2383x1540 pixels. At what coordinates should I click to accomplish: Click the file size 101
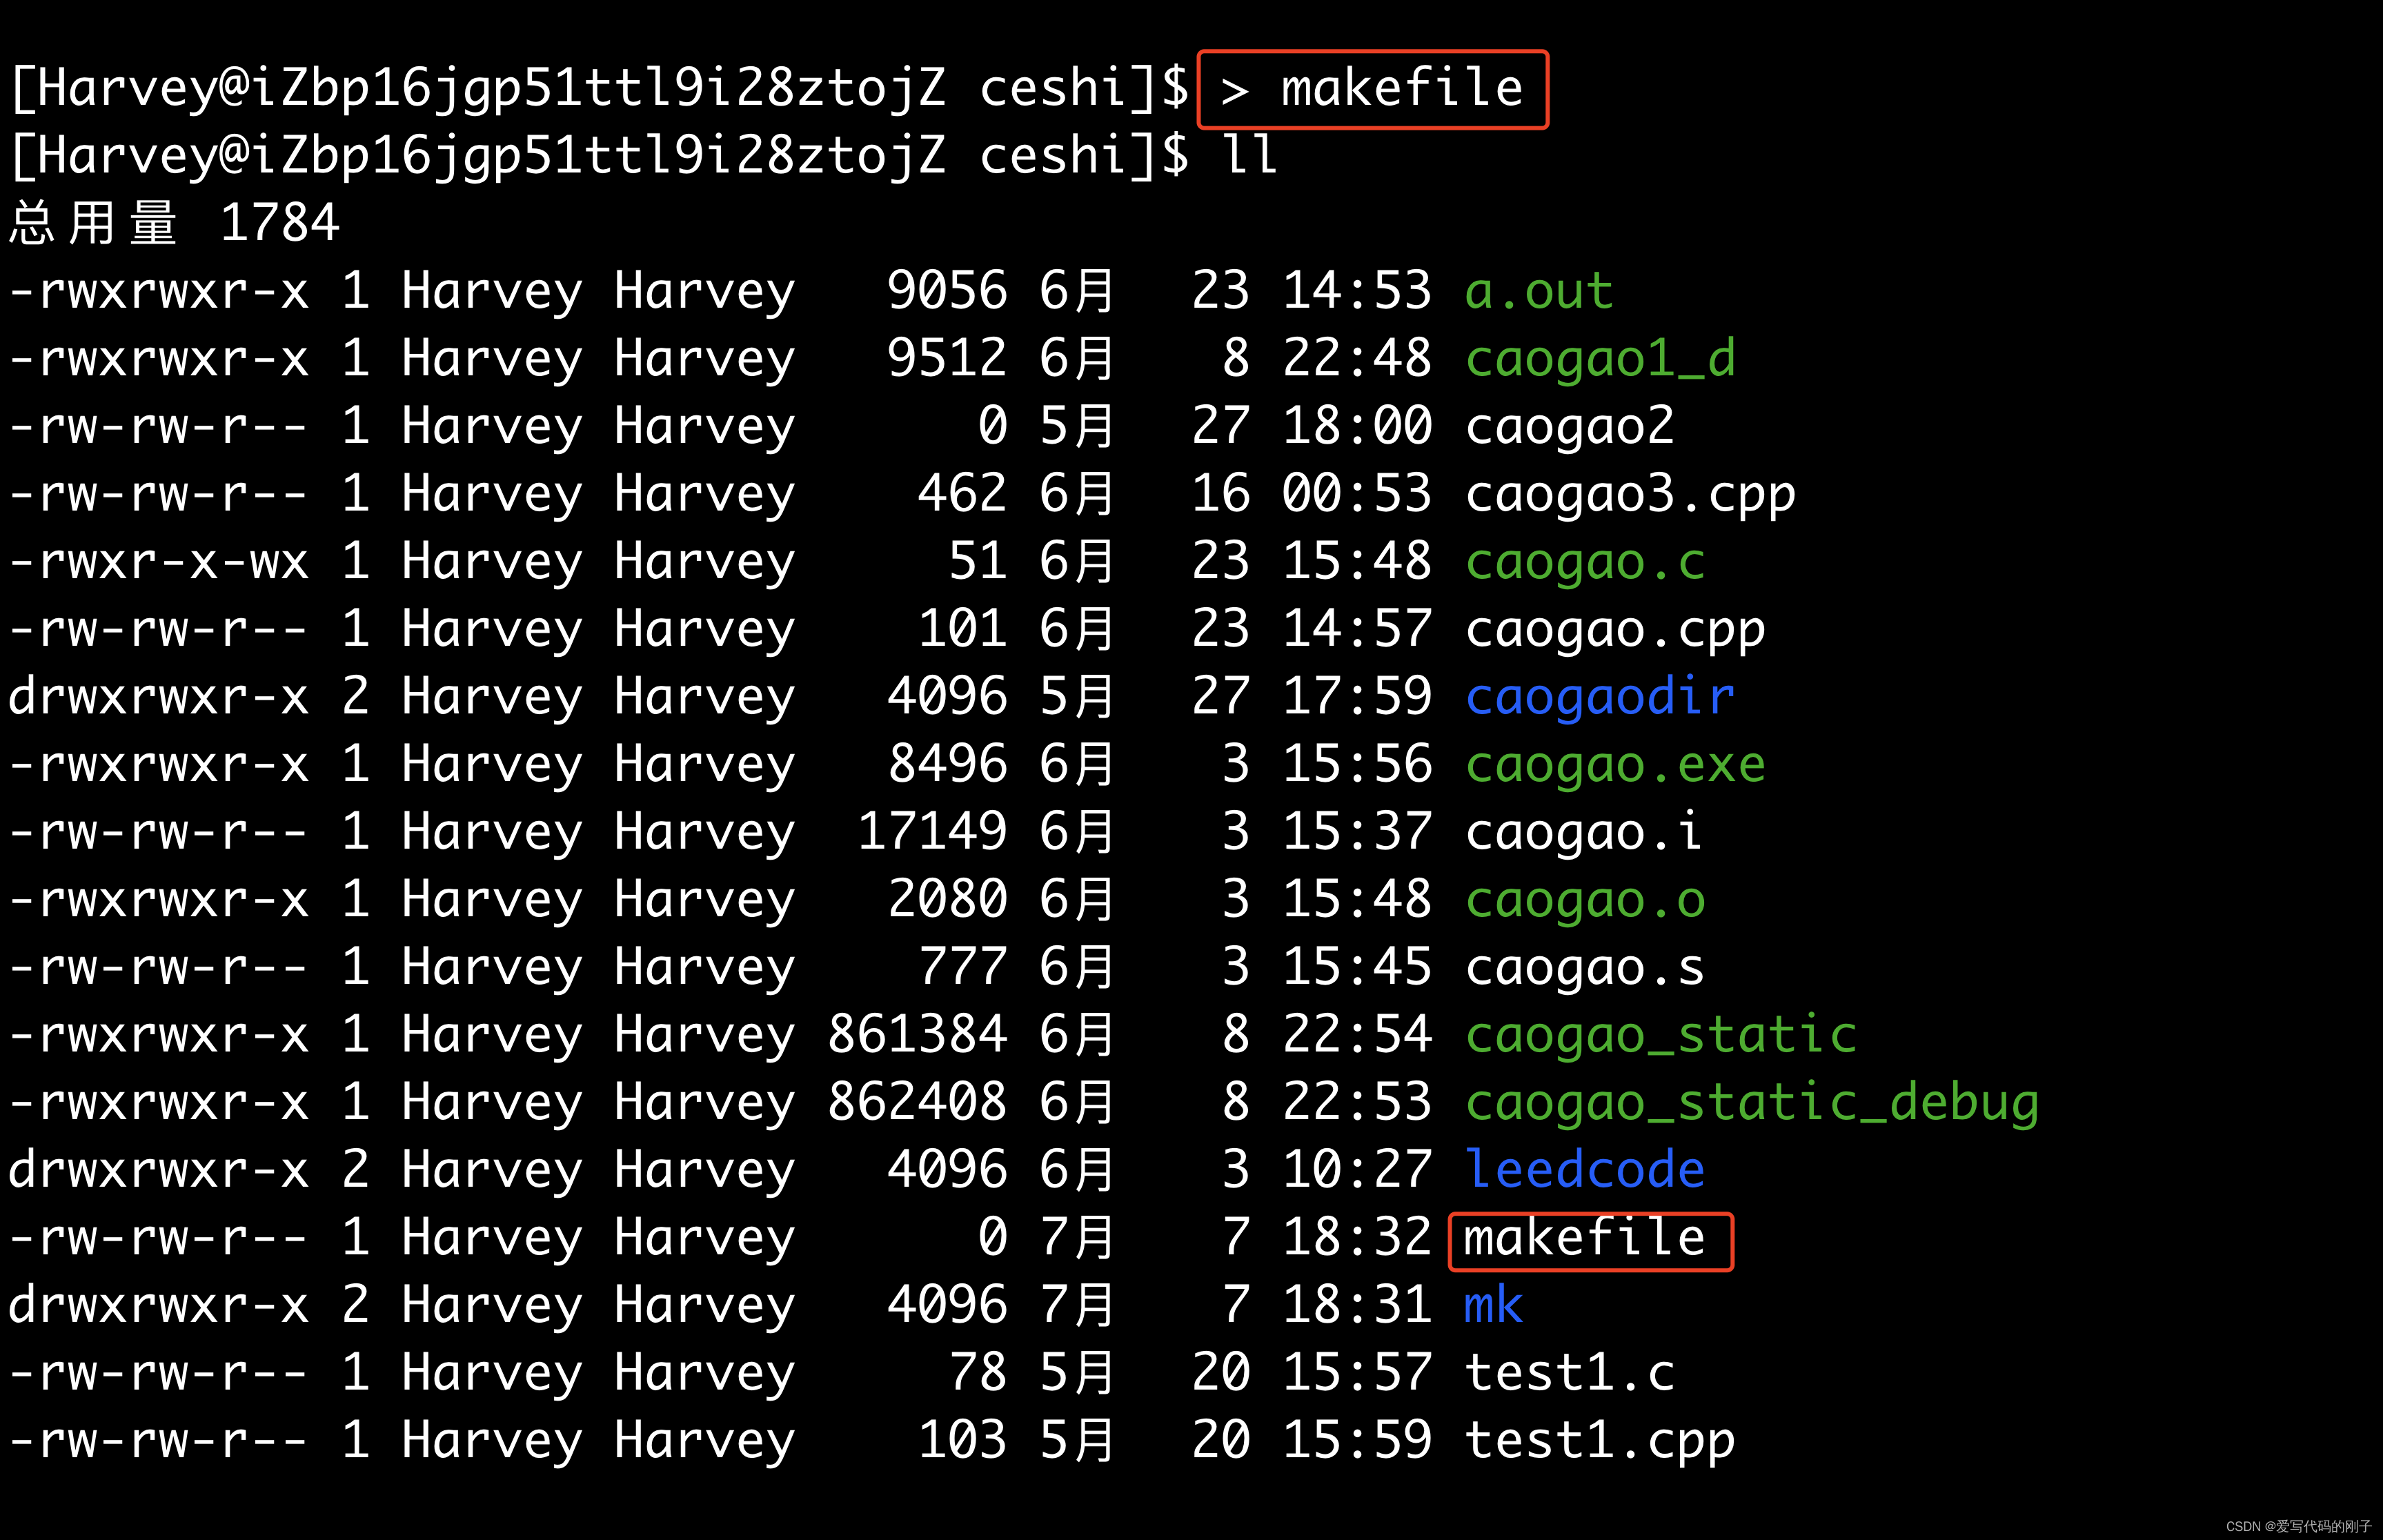tap(962, 629)
